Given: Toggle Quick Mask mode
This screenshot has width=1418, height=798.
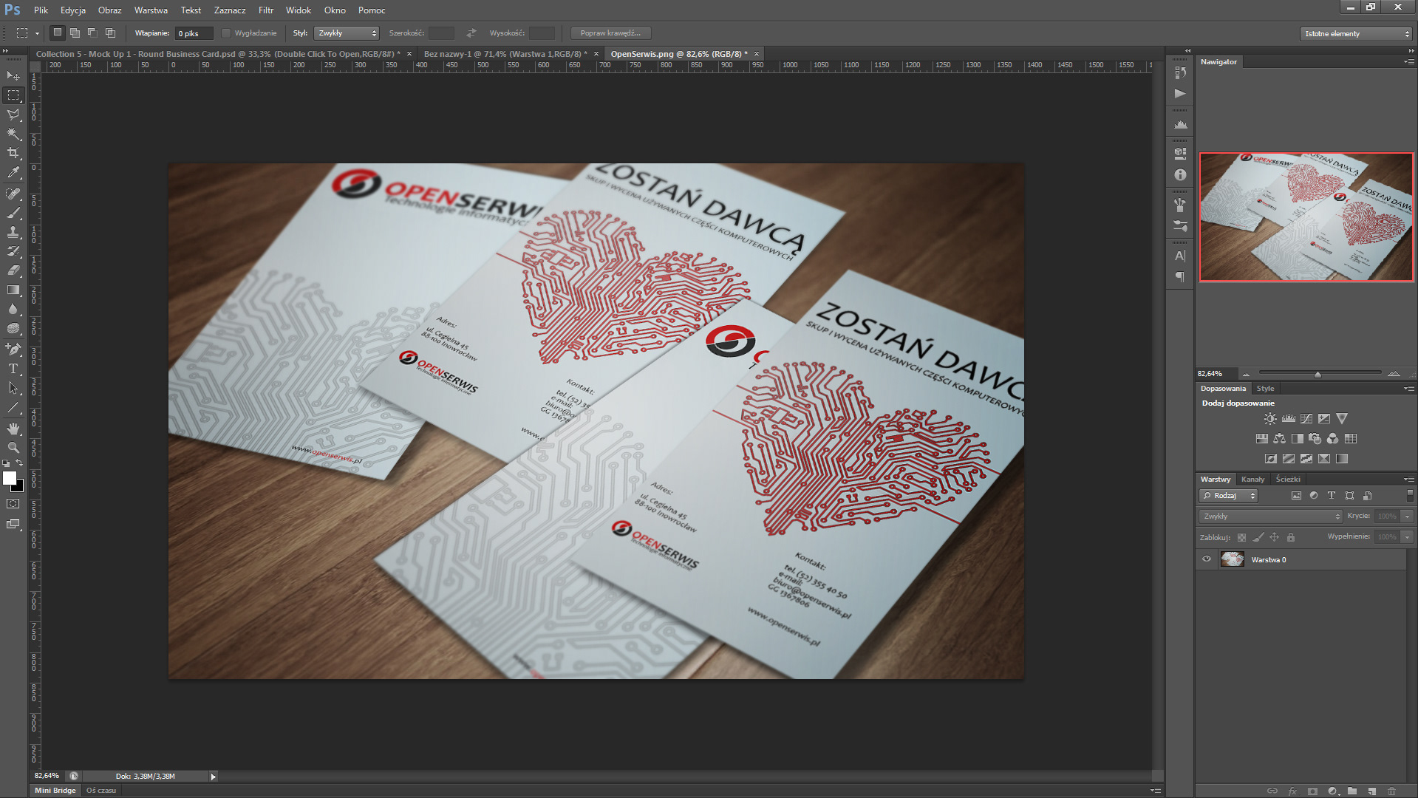Looking at the screenshot, I should coord(13,504).
